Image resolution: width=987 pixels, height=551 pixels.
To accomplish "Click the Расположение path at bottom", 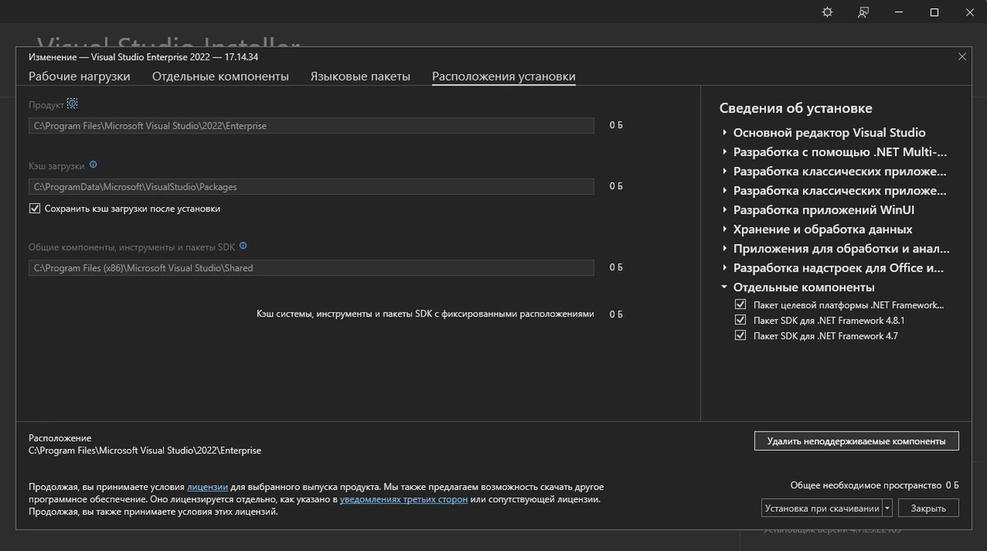I will pyautogui.click(x=145, y=451).
